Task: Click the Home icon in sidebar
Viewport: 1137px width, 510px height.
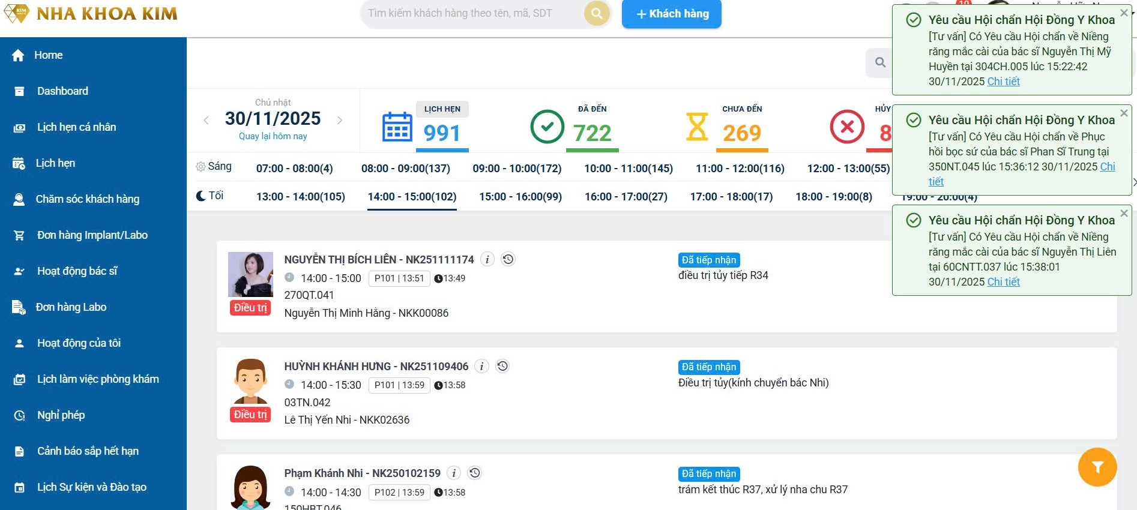Action: click(x=18, y=55)
